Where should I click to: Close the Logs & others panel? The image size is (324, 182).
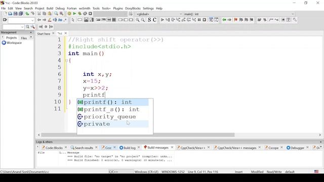[x=320, y=142]
